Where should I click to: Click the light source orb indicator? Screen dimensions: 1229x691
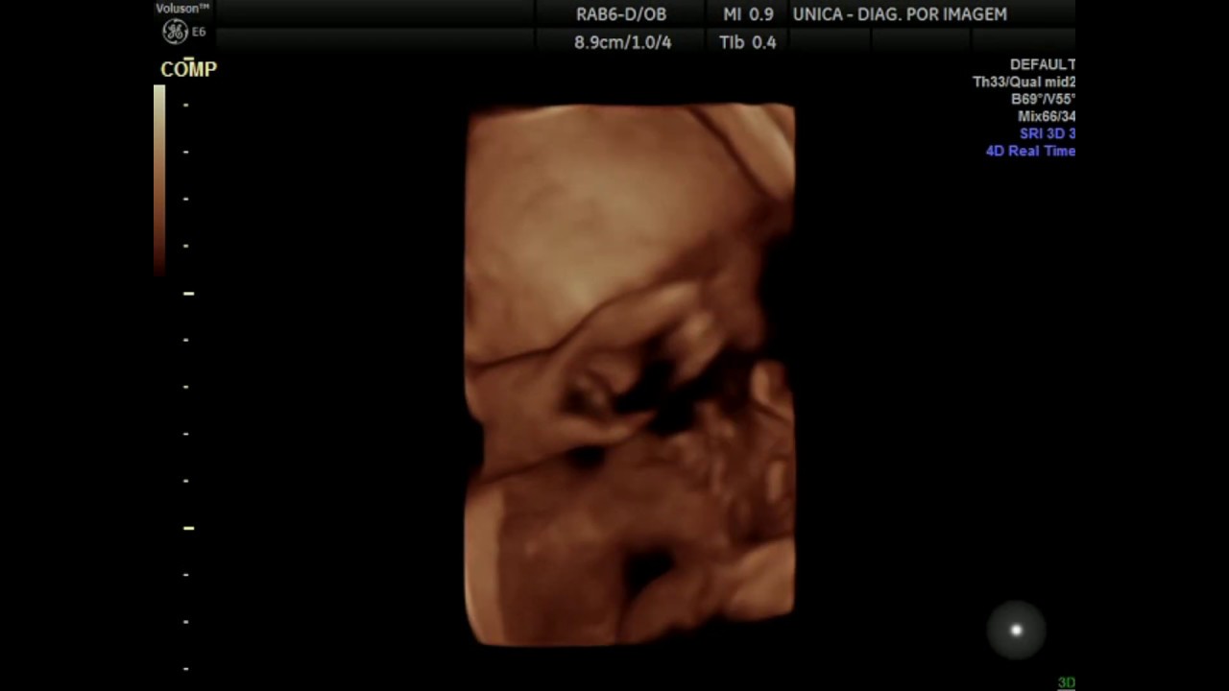click(x=1017, y=631)
